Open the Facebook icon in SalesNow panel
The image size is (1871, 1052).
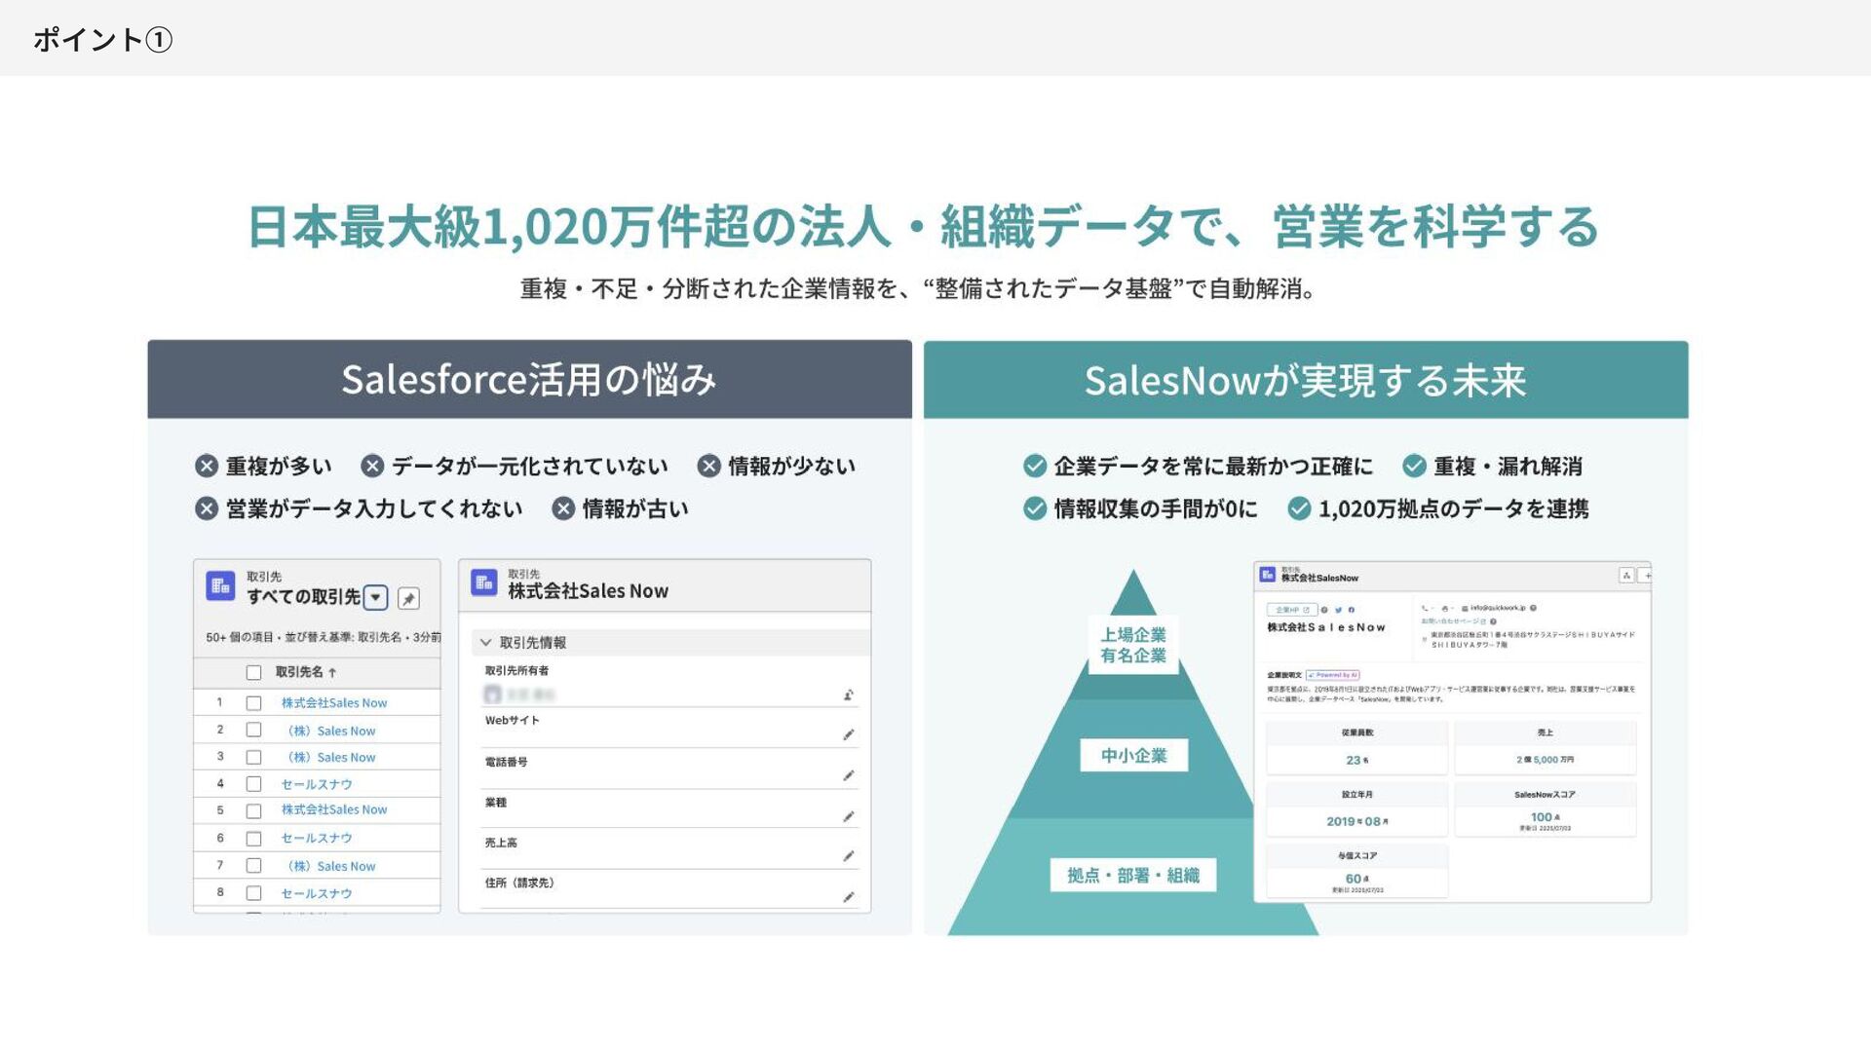[x=1352, y=610]
